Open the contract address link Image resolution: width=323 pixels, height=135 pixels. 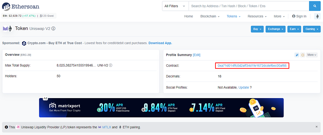[252, 66]
